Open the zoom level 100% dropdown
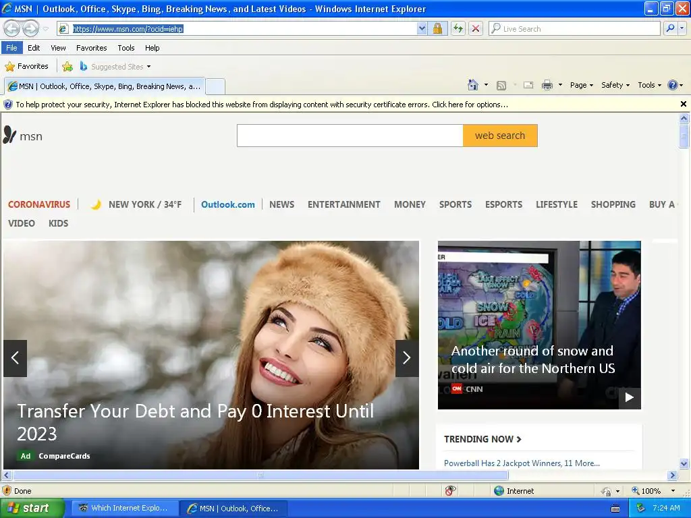Screen dimensions: 691x518 (673, 491)
